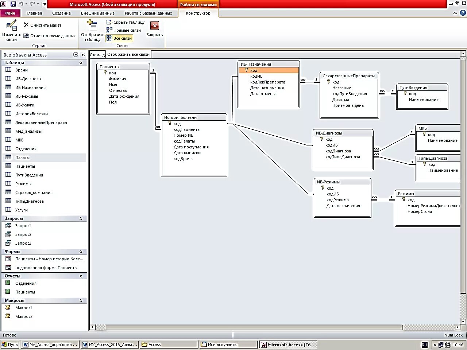Select the Макрос2 macro icon
This screenshot has height=350, width=467.
pos(8,316)
